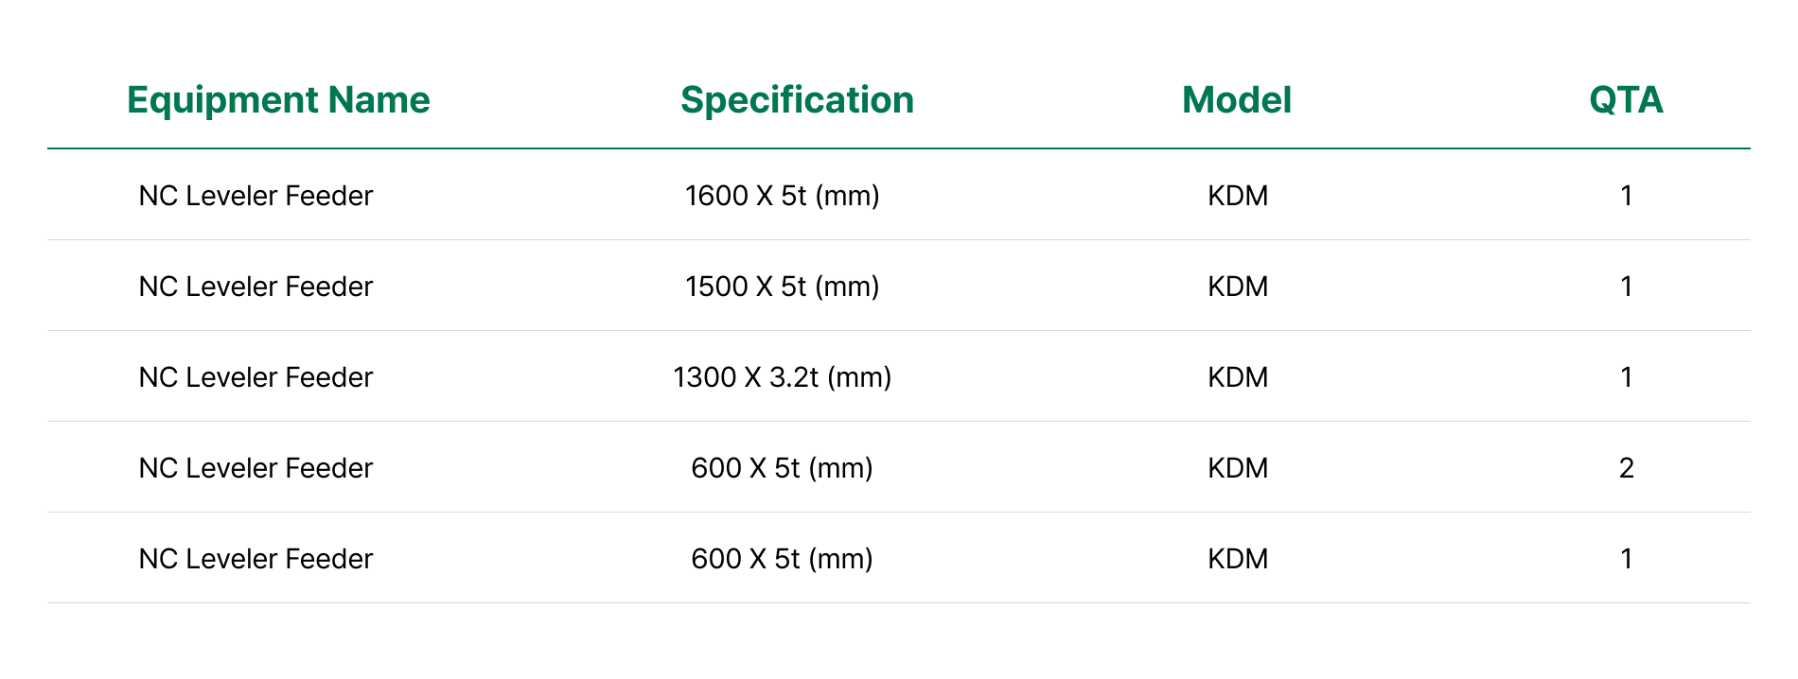This screenshot has width=1798, height=679.
Task: Select NC Leveler Feeder in the 1300 X 3.2t row
Action: [256, 377]
